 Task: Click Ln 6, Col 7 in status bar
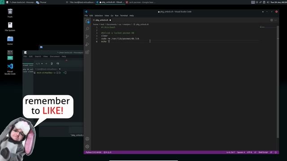click(x=230, y=152)
